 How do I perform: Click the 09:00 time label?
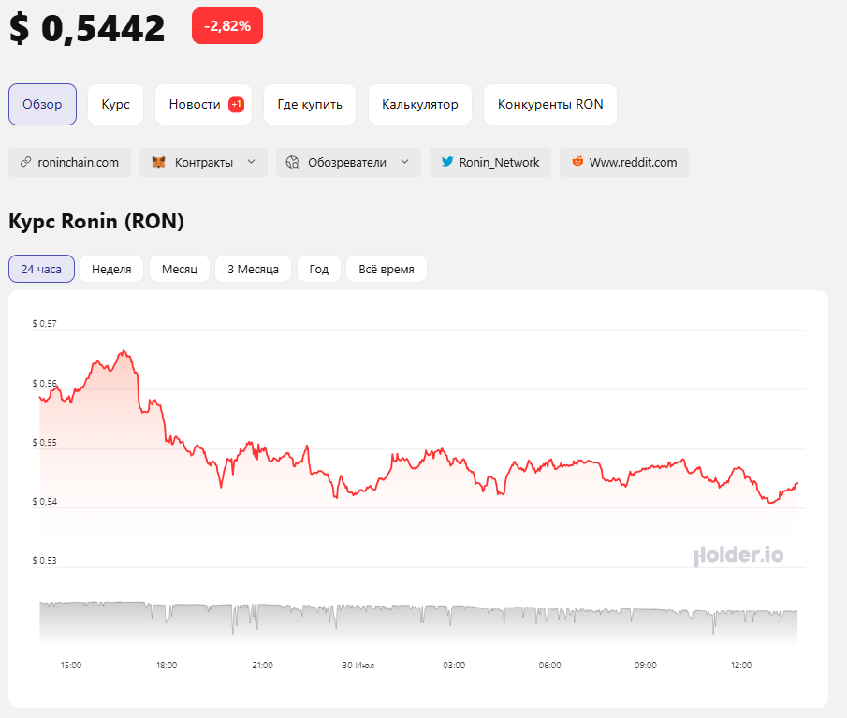pyautogui.click(x=646, y=665)
